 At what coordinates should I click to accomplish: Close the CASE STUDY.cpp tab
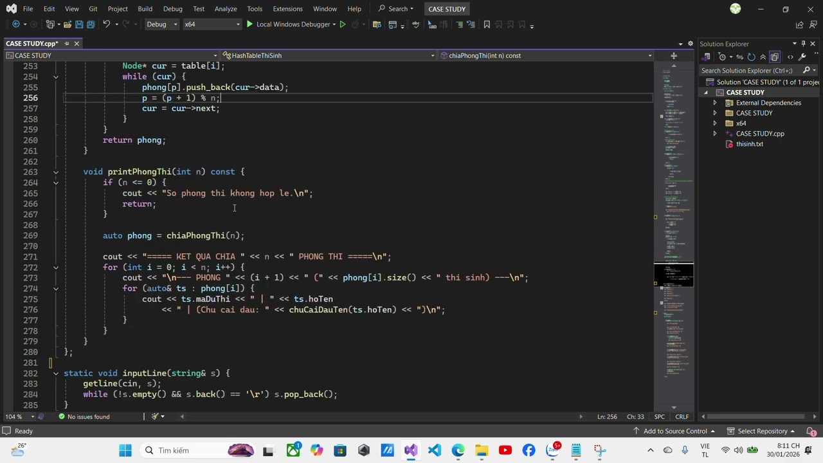76,44
